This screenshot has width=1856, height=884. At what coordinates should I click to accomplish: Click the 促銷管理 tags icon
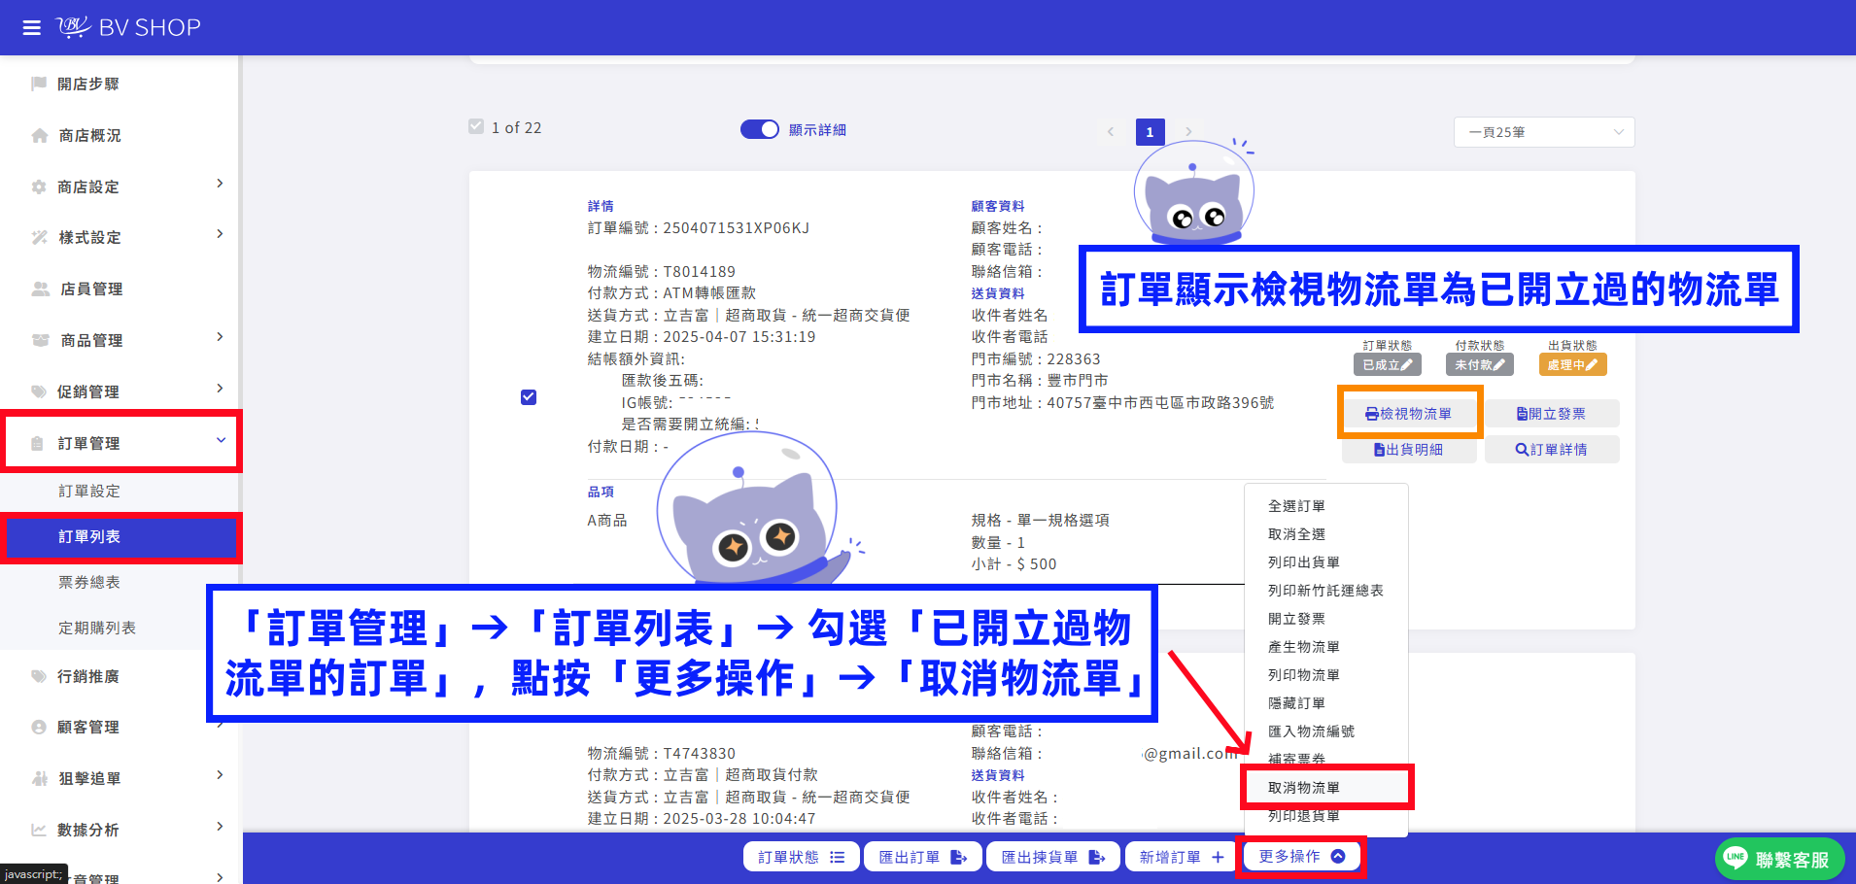click(39, 391)
